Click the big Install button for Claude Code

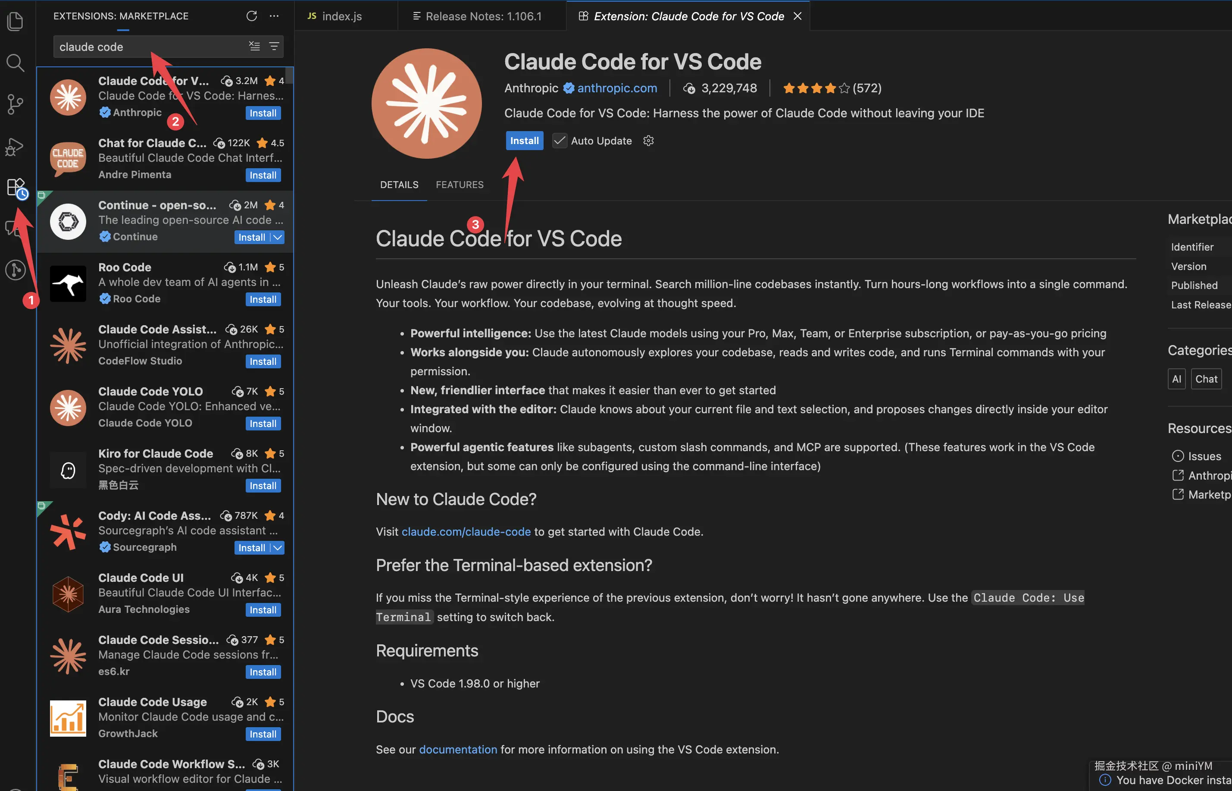[x=524, y=141]
